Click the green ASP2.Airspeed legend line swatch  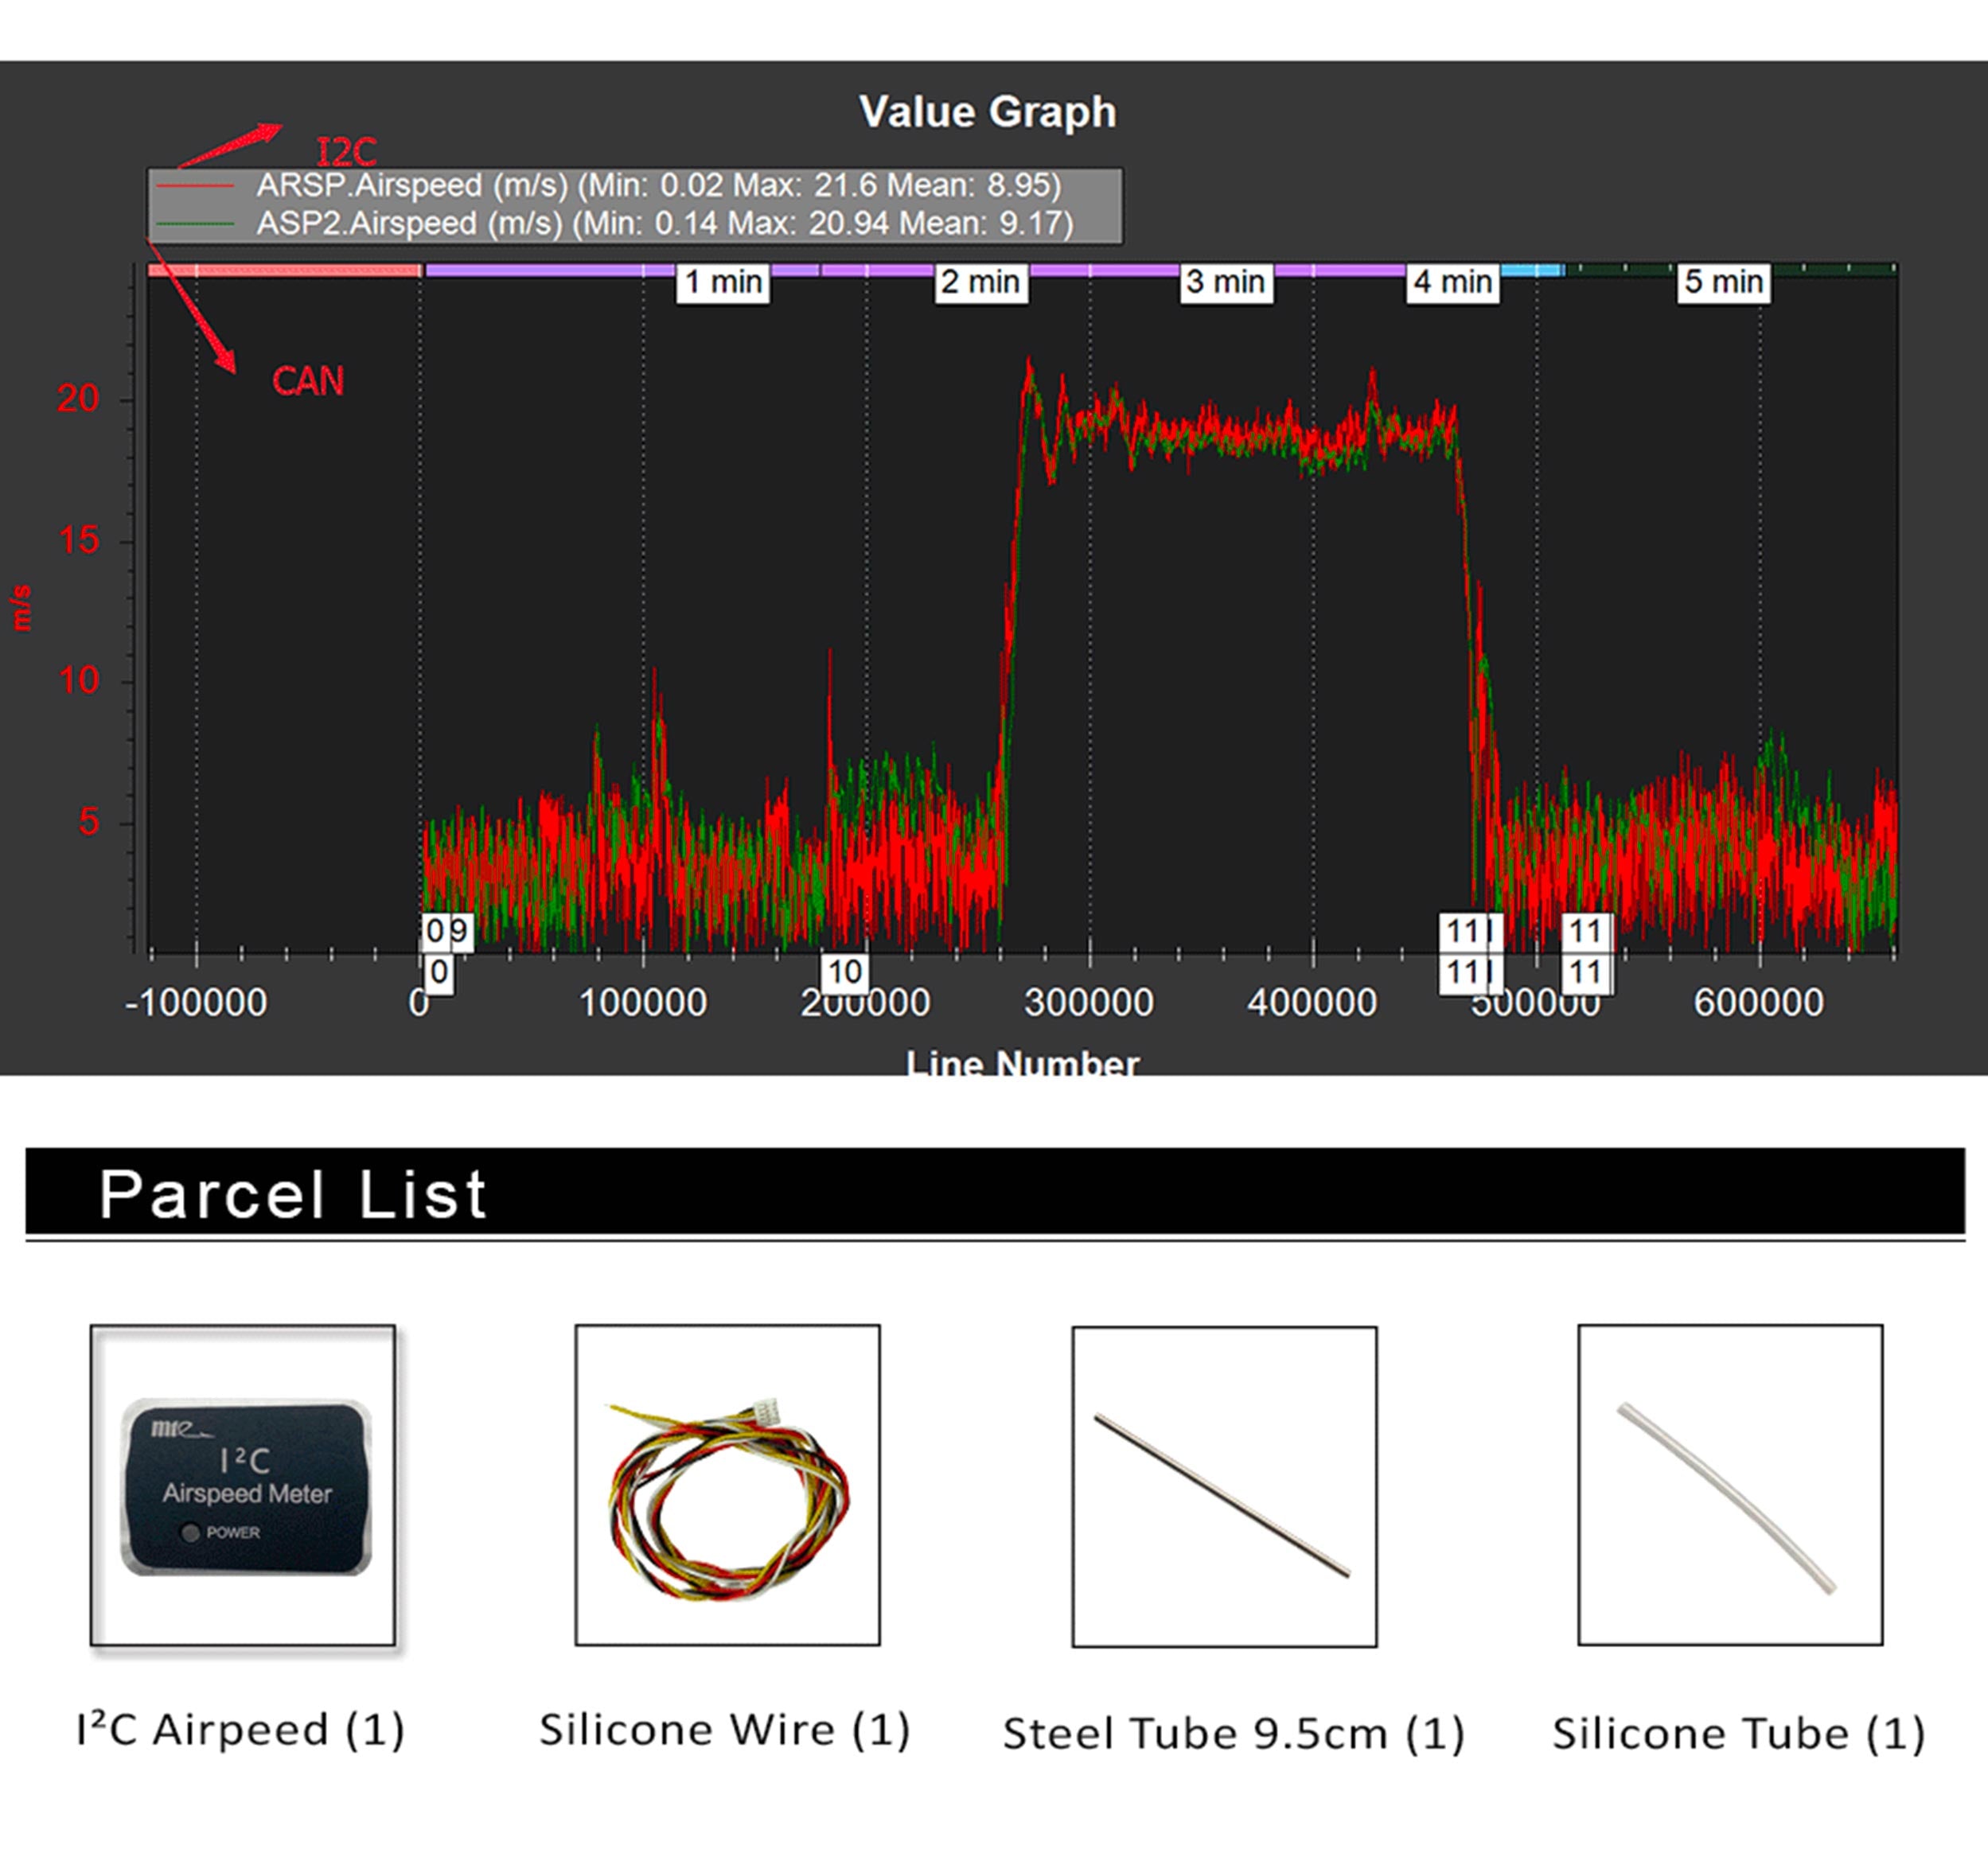196,224
